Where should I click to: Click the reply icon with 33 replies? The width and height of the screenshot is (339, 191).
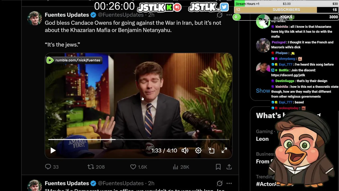click(x=48, y=167)
